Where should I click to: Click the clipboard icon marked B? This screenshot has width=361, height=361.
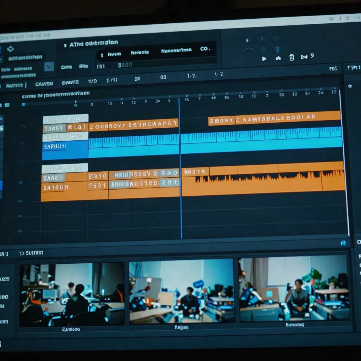[292, 57]
